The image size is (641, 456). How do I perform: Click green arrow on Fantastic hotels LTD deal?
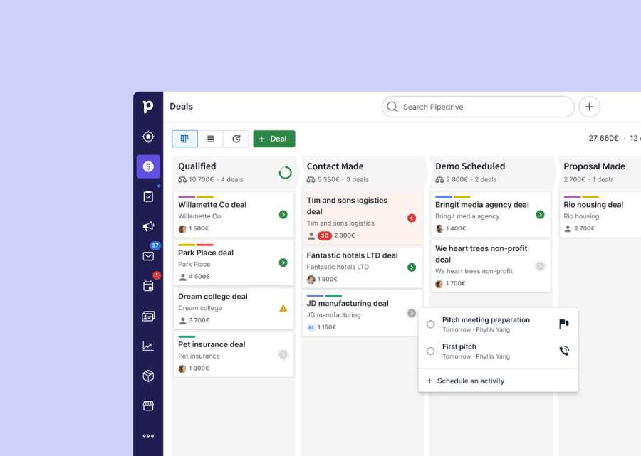[412, 267]
